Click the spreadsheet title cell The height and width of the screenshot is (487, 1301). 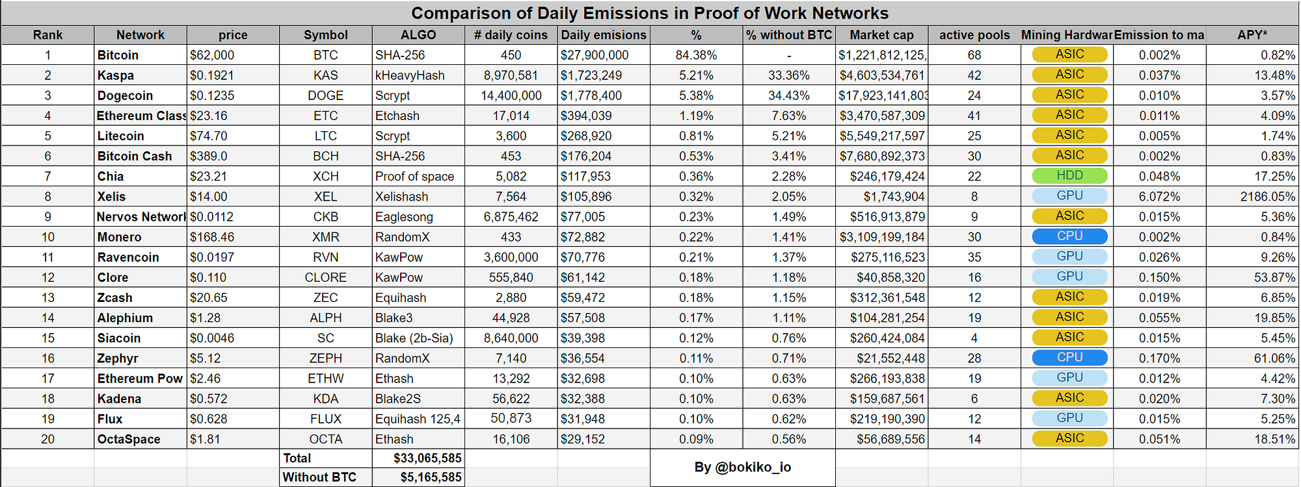click(649, 13)
